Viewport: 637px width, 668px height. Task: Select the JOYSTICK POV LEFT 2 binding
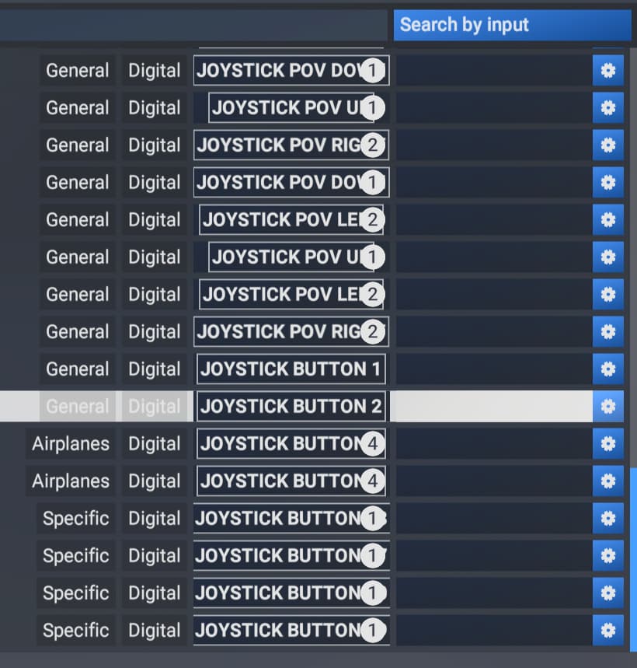(291, 220)
